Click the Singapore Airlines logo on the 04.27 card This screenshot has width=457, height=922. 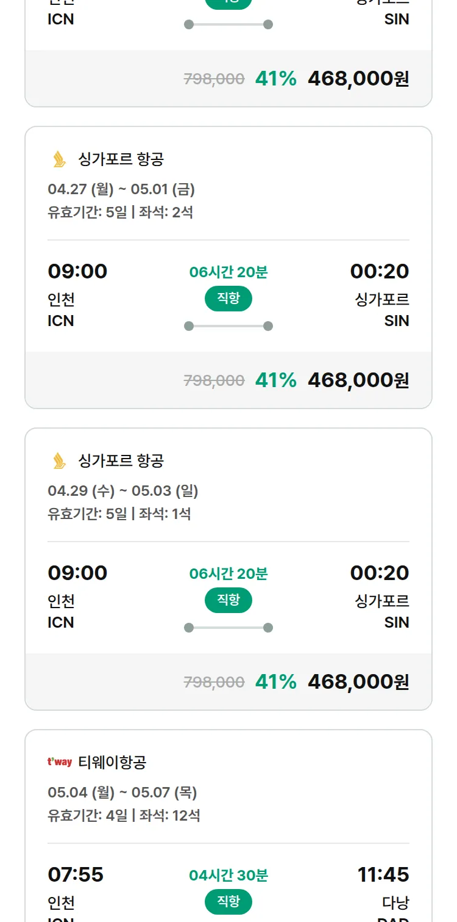59,159
